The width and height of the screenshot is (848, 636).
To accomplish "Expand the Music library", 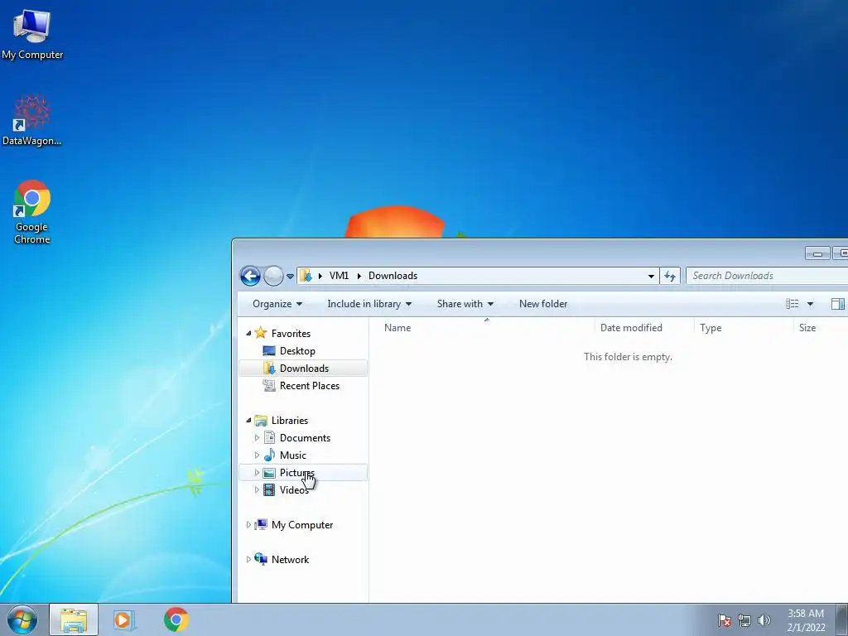I will [x=257, y=455].
